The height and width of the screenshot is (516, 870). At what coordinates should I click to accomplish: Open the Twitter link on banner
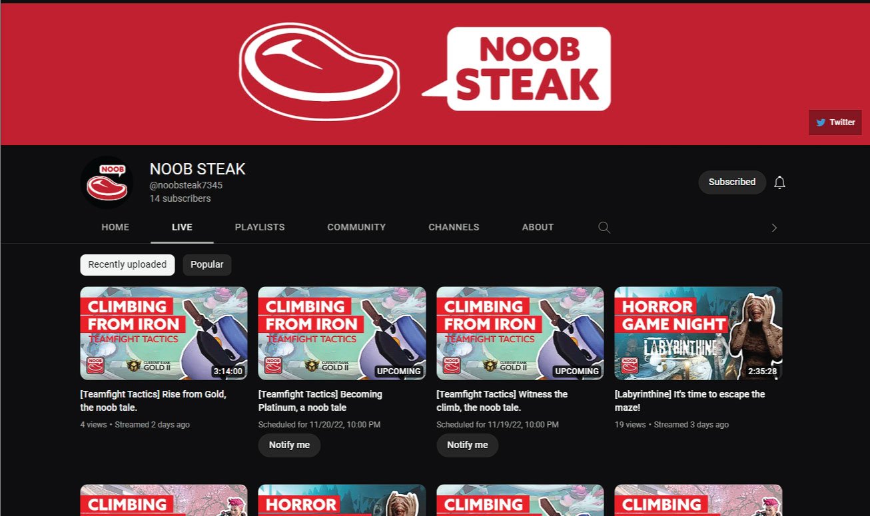[x=835, y=123]
